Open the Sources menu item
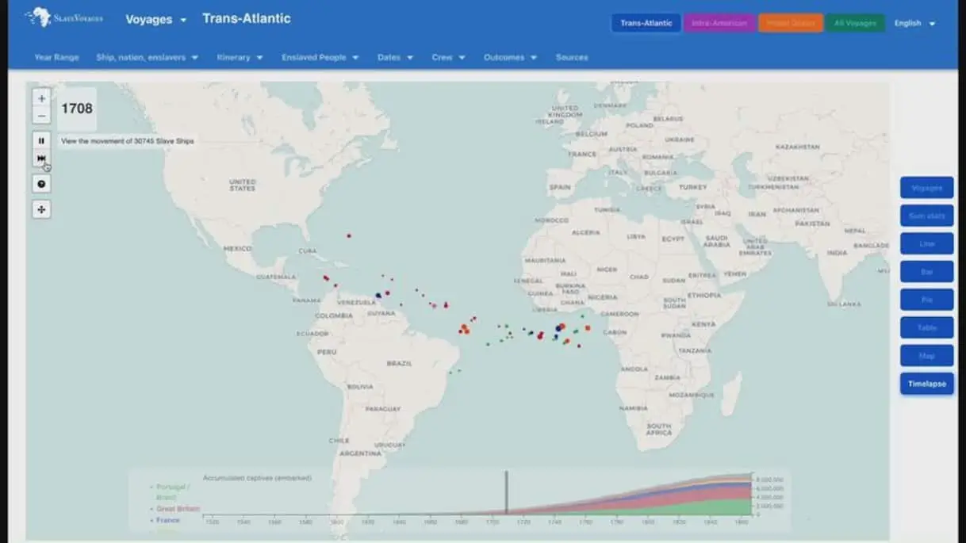Screen dimensions: 966x543 point(572,57)
